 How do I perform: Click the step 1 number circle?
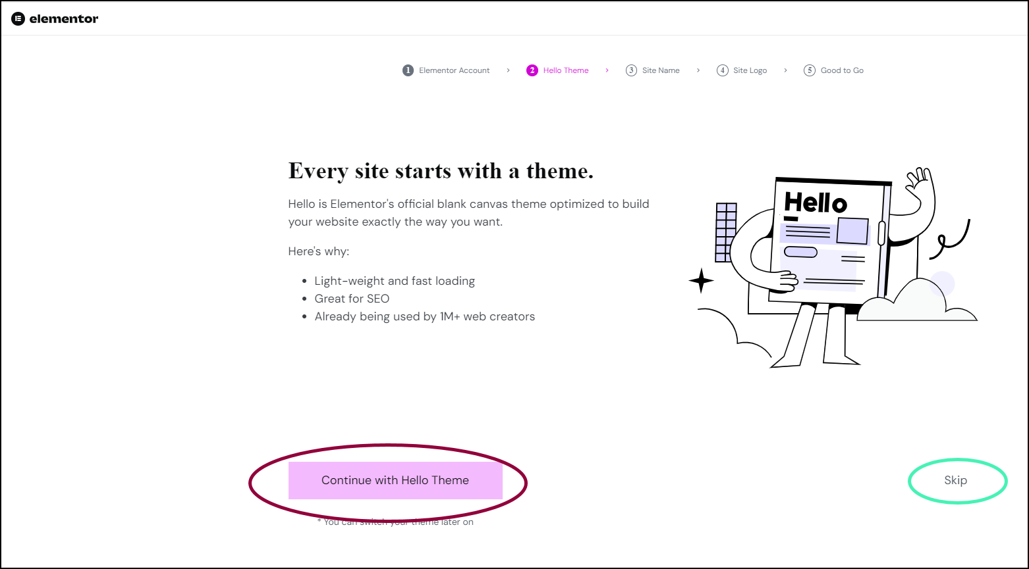[x=408, y=70]
